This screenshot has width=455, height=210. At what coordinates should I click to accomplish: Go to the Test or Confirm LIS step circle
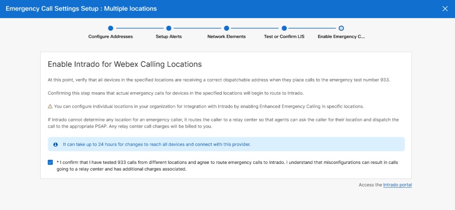tap(284, 28)
